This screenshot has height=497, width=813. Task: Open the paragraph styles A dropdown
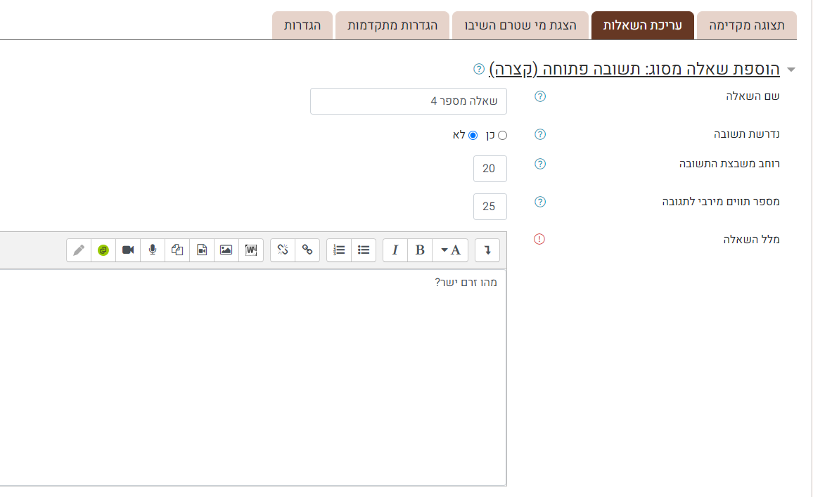[450, 250]
